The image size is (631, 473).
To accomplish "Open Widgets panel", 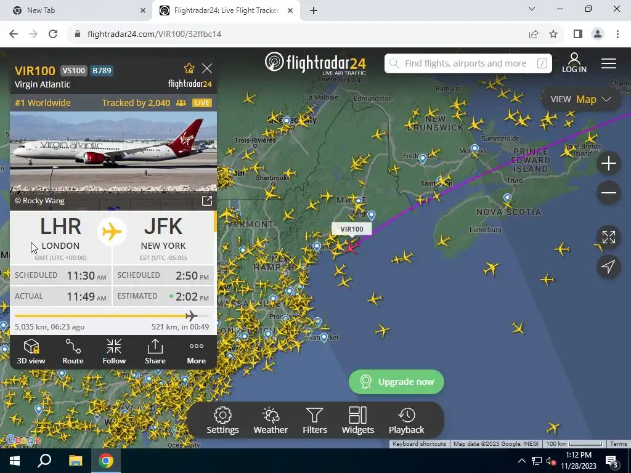I will click(x=358, y=420).
